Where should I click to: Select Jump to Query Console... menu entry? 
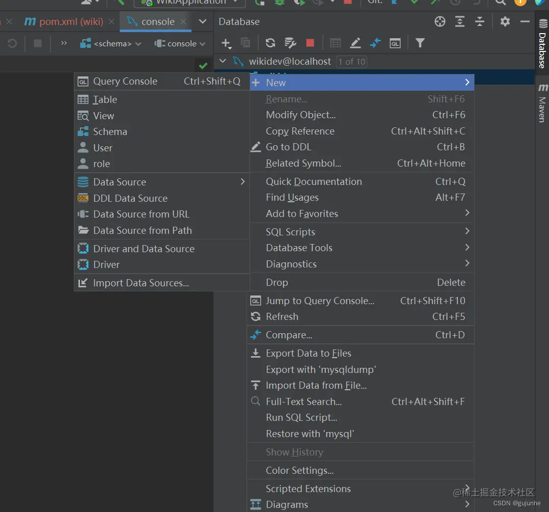click(x=361, y=301)
